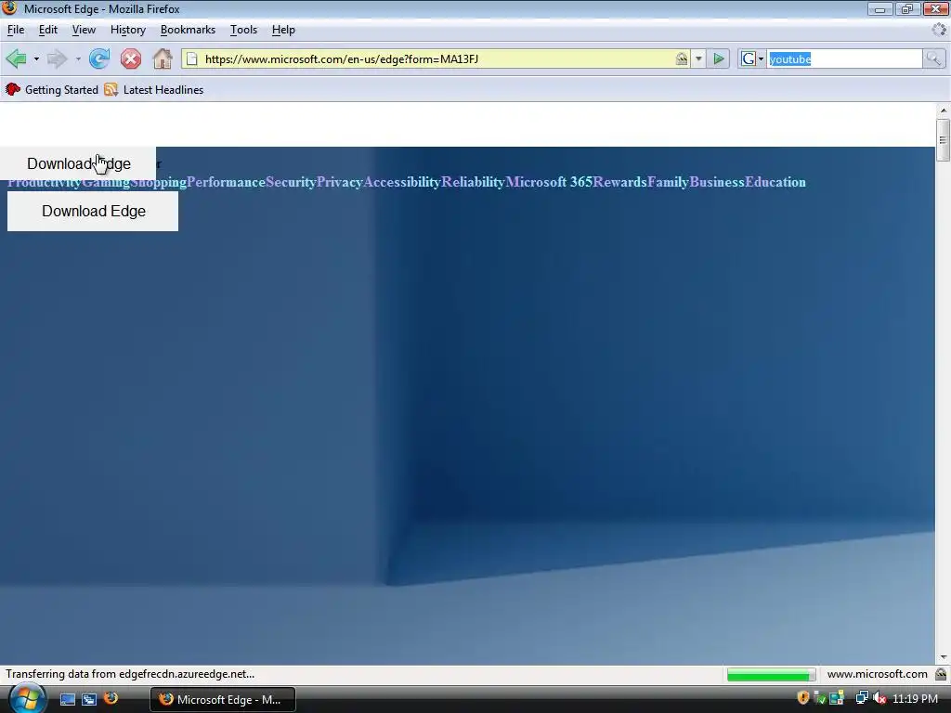Viewport: 951px width, 713px height.
Task: Follow the Education link
Action: coord(775,182)
